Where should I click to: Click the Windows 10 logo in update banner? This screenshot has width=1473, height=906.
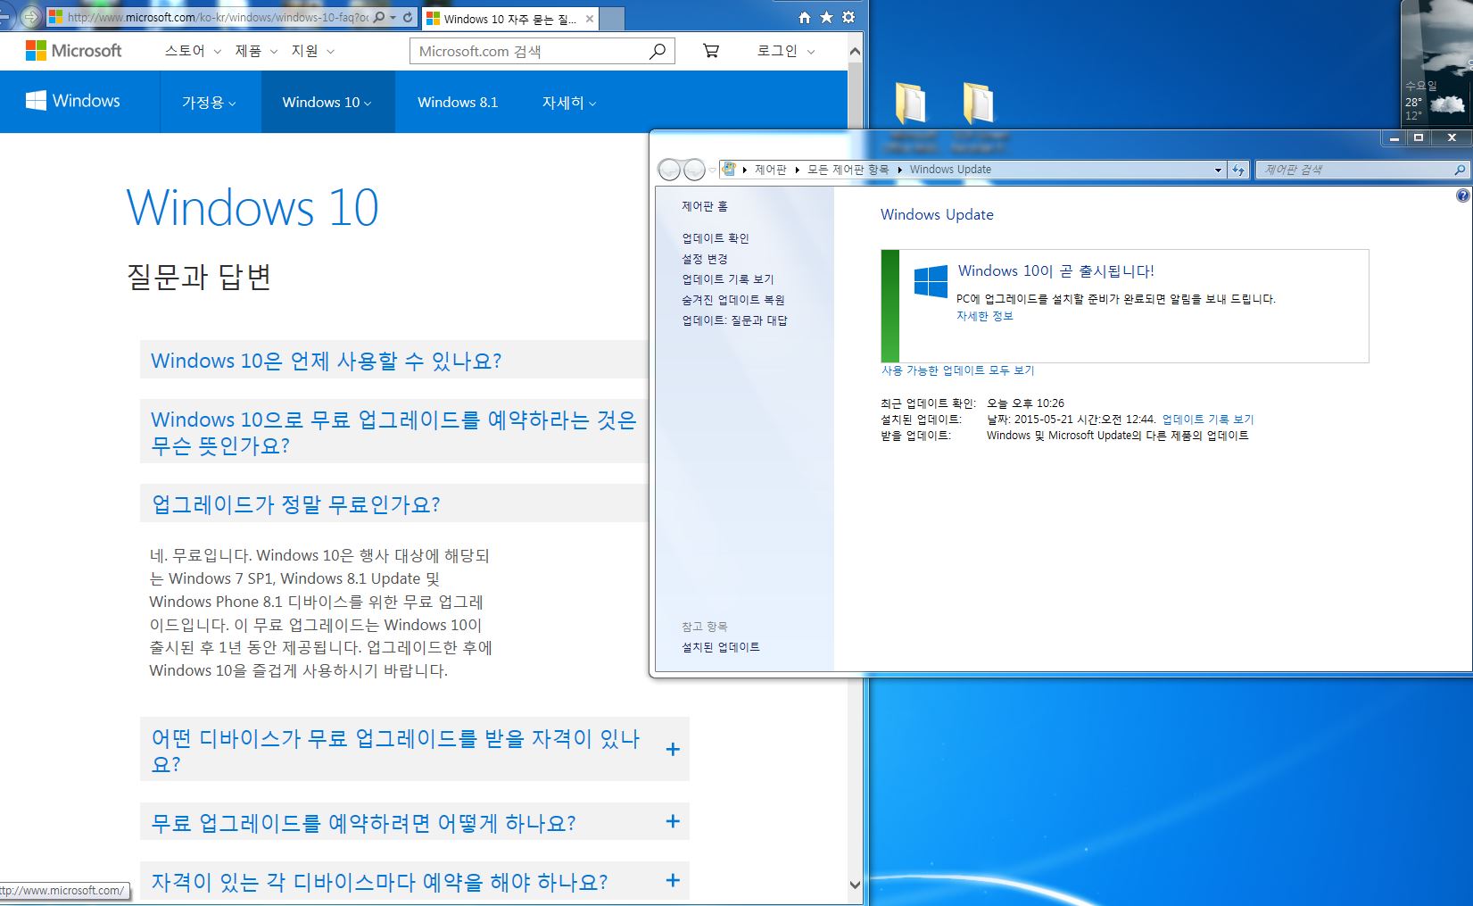[931, 281]
